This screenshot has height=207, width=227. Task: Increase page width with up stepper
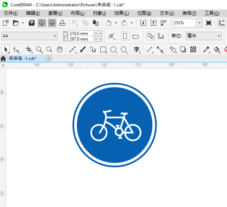(100, 34)
